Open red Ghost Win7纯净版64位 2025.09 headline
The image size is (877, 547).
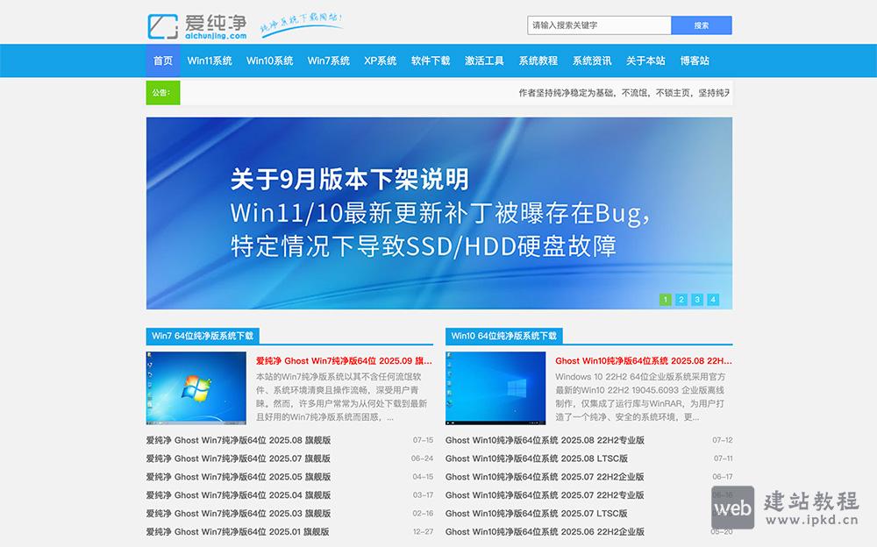pyautogui.click(x=344, y=361)
